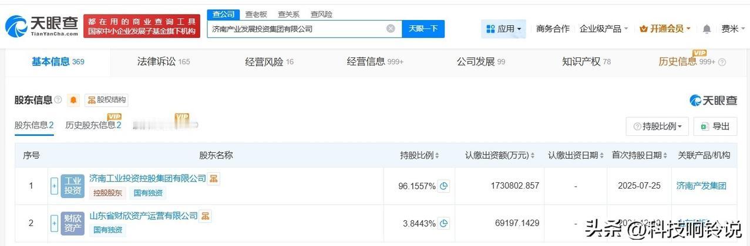Select the 股东信息 2 sub-tab

tap(34, 125)
